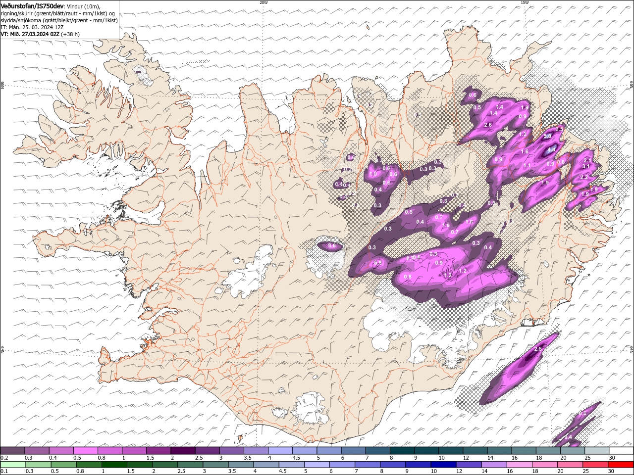Pick the darkest green swatch between 1 and 1.5
This screenshot has height=475, width=634.
coord(114,465)
